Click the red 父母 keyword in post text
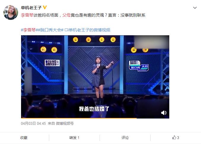The width and height of the screenshot is (201, 144). tap(66, 15)
